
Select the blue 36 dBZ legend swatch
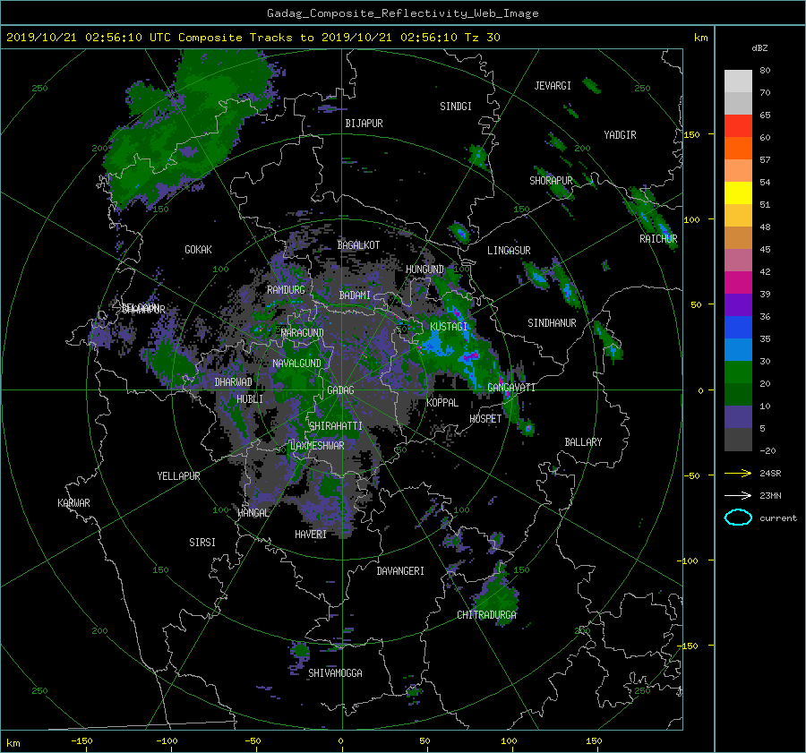pyautogui.click(x=738, y=327)
